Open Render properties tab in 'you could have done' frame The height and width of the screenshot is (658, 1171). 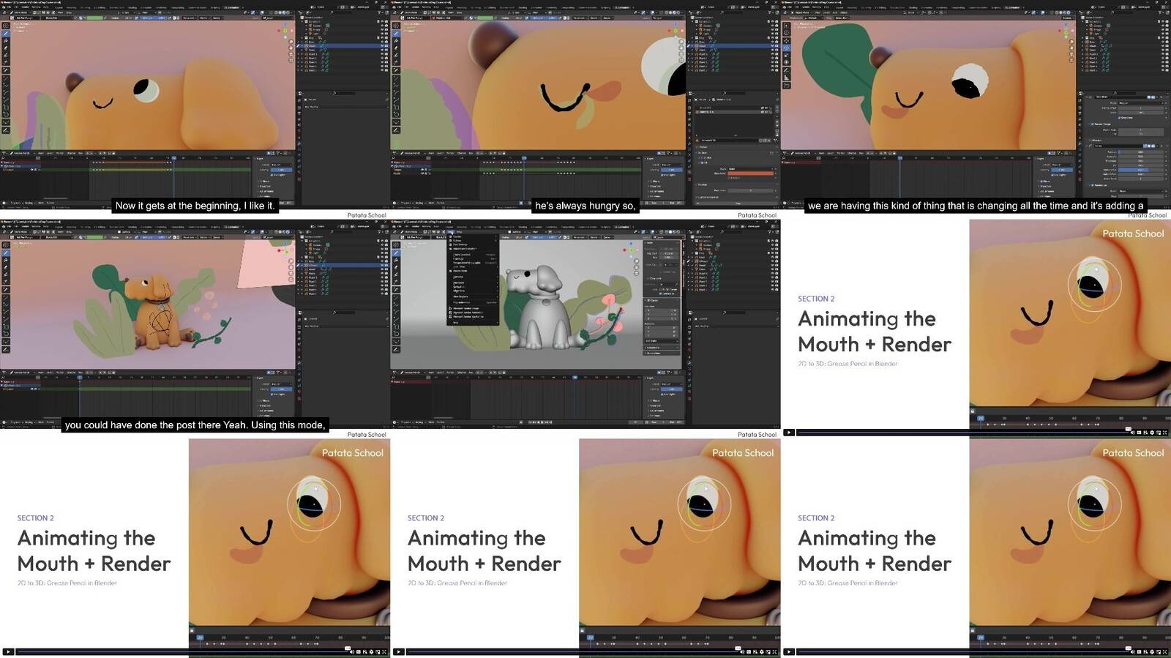coord(299,327)
